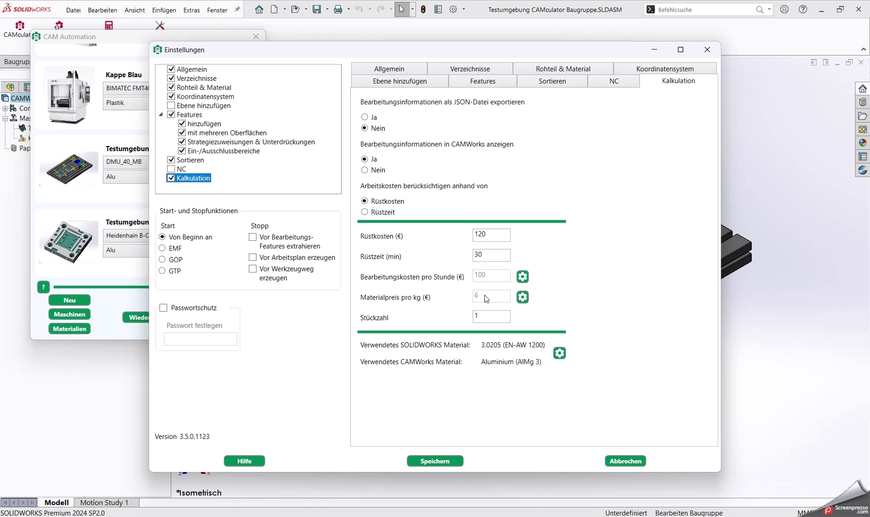Click the File Properties list icon
This screenshot has width=870, height=517.
coord(438,9)
